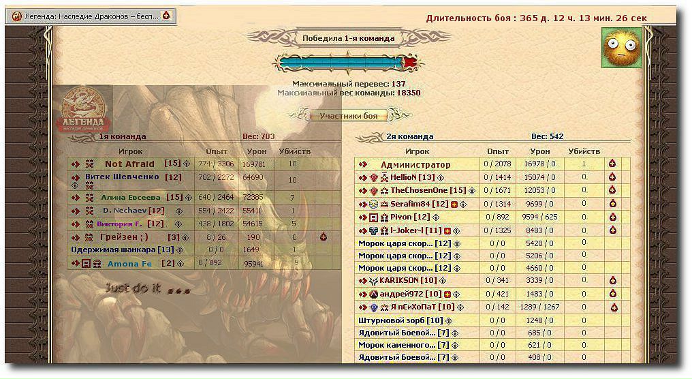
Task: Open the player profile Витек Шевченко
Action: tap(123, 177)
